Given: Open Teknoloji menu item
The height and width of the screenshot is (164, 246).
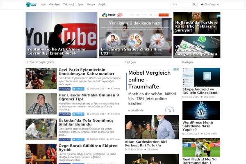Looking at the screenshot, I should click(68, 5).
